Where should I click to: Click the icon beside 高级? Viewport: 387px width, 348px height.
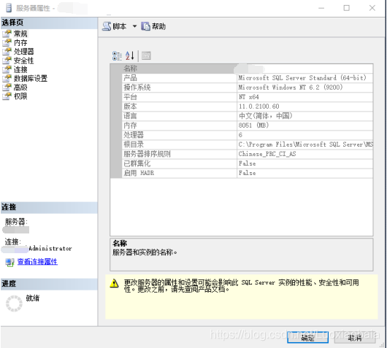(7, 87)
